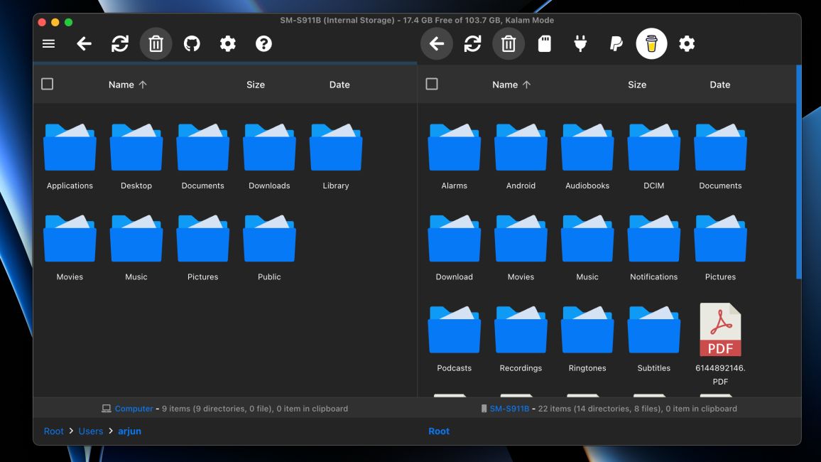
Task: Select the storage card icon for the device
Action: [544, 43]
